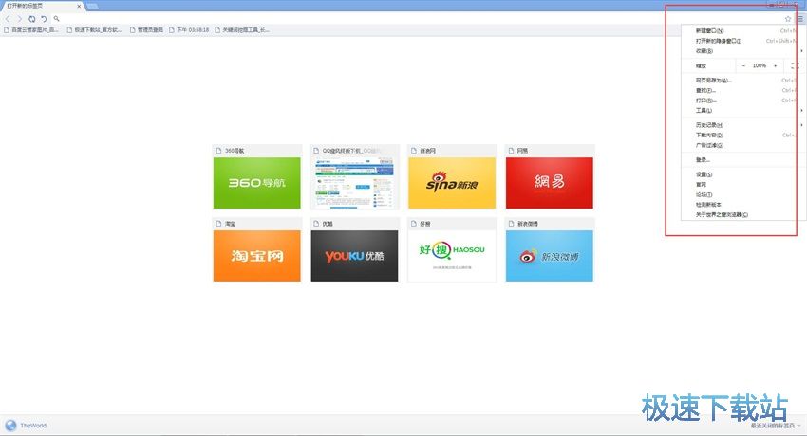Go forward with the forward arrow
This screenshot has width=807, height=436.
[x=20, y=19]
